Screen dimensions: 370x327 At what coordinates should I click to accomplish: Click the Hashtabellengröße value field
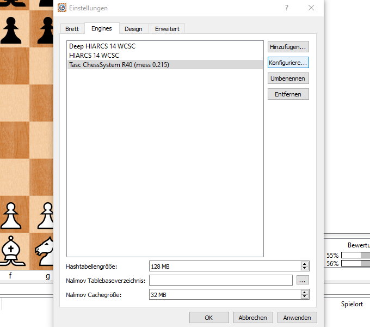pos(225,267)
